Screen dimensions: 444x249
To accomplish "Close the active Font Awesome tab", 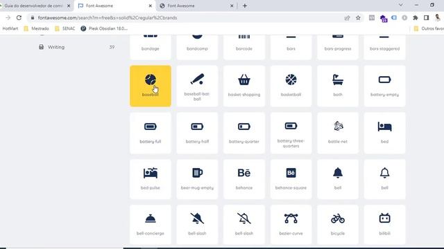I will tap(151, 6).
